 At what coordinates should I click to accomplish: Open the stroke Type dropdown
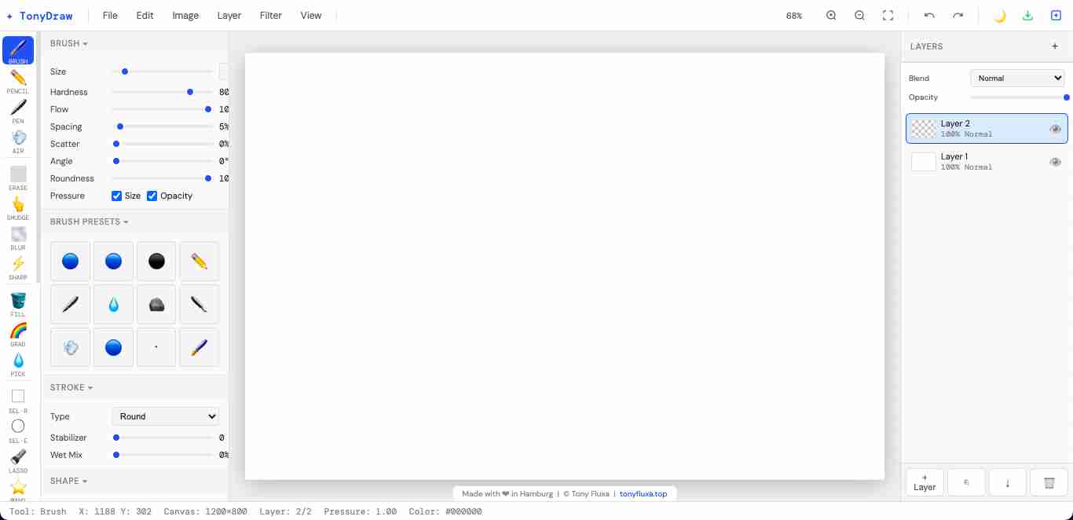pos(165,416)
